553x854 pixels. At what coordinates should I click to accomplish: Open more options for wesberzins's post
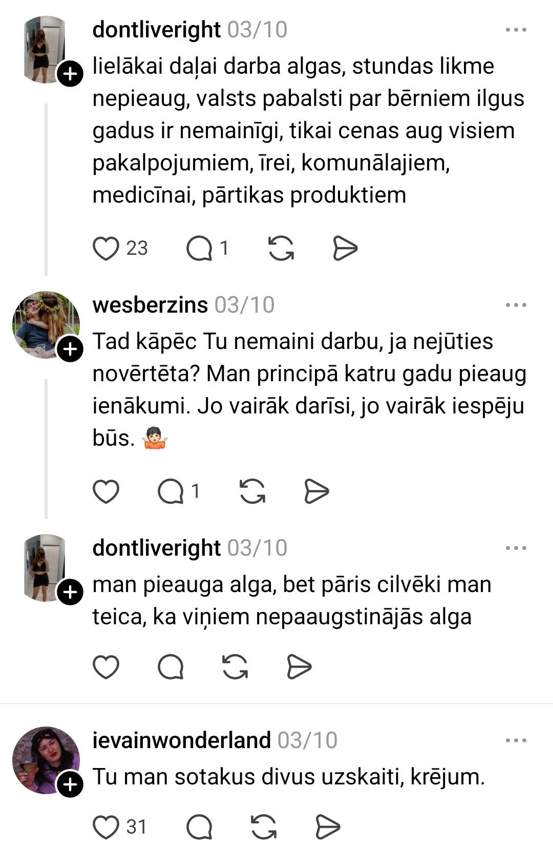[516, 305]
